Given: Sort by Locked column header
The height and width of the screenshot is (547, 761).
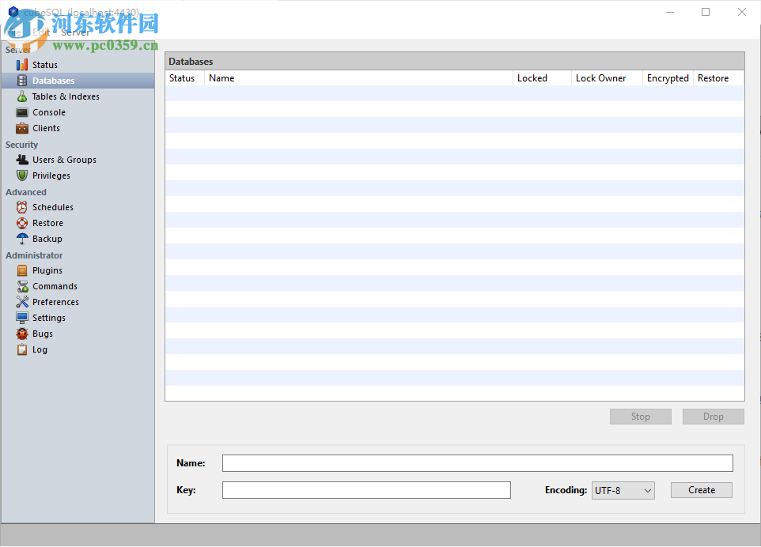Looking at the screenshot, I should pyautogui.click(x=542, y=78).
